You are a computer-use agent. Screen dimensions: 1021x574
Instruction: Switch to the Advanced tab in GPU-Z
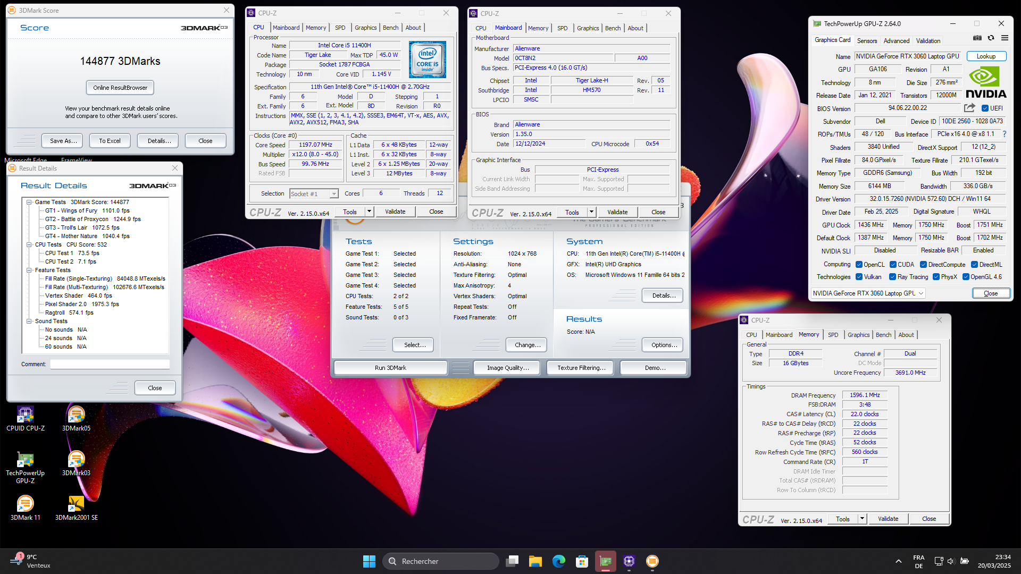pos(897,41)
